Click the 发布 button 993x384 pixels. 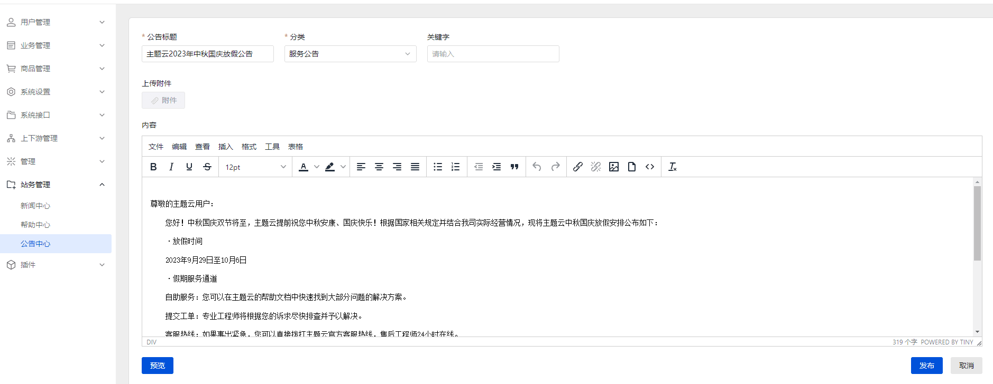coord(926,366)
